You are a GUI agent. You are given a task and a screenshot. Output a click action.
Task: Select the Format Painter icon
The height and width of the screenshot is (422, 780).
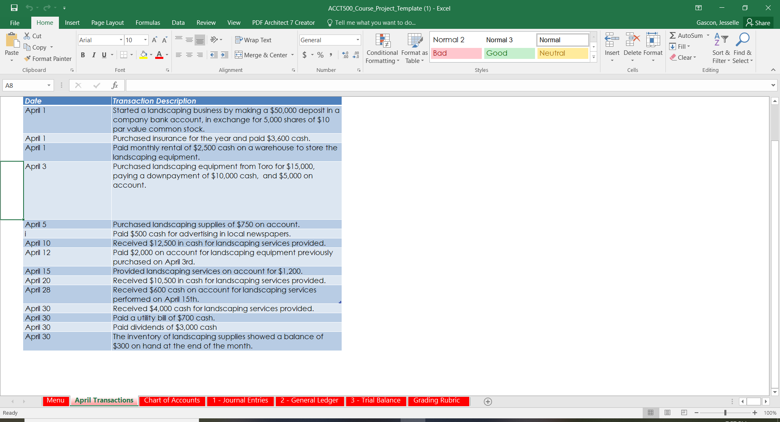pos(48,58)
